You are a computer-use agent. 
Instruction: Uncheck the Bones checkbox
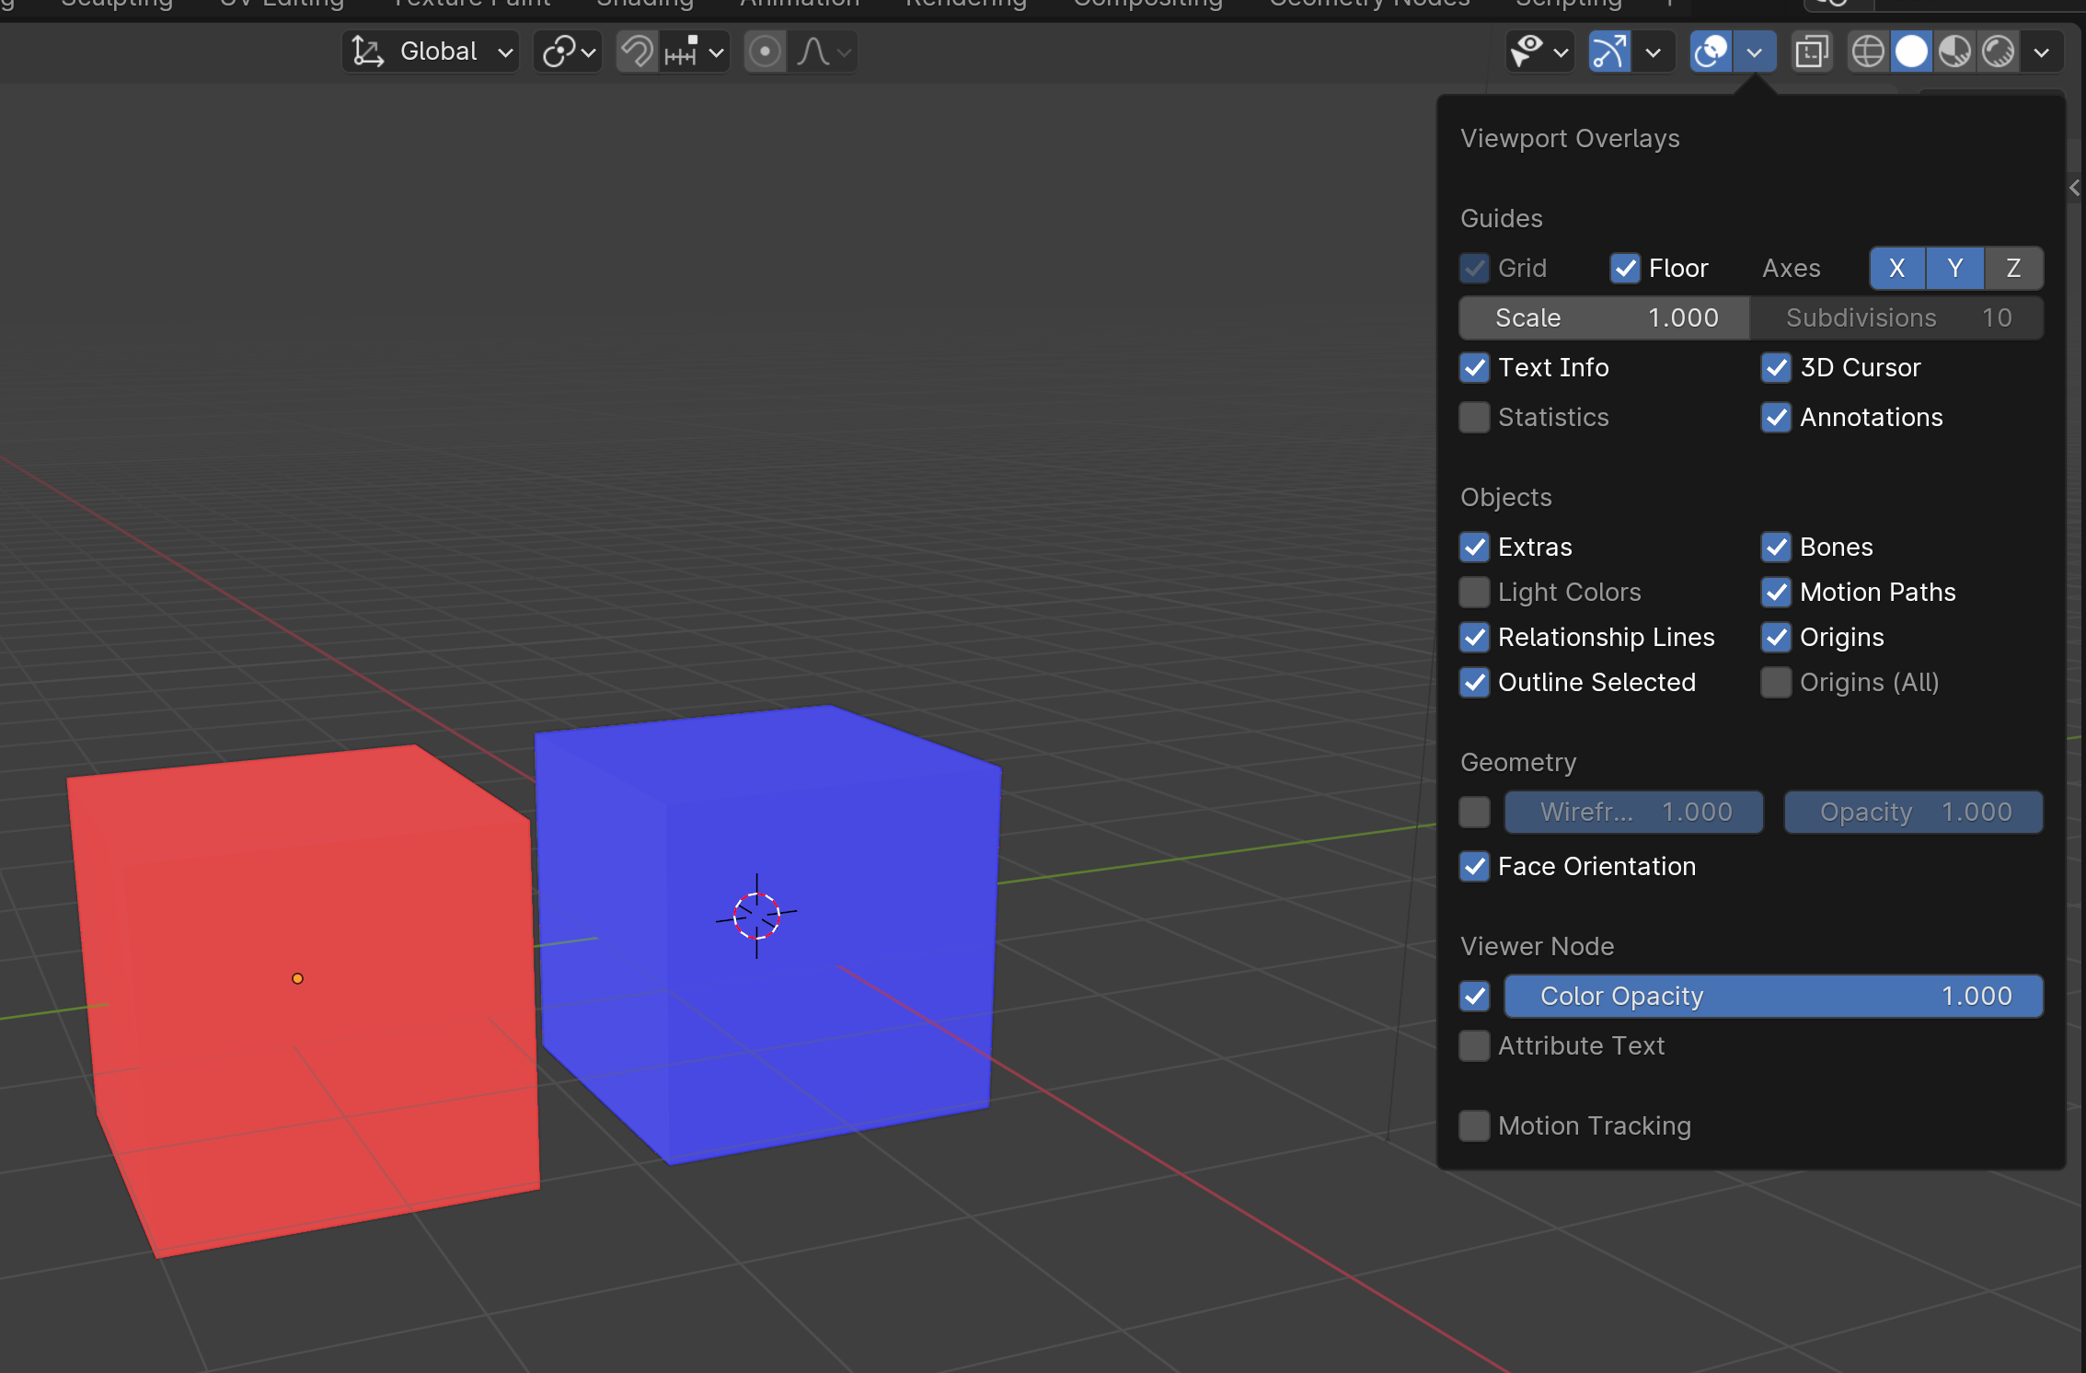1776,548
